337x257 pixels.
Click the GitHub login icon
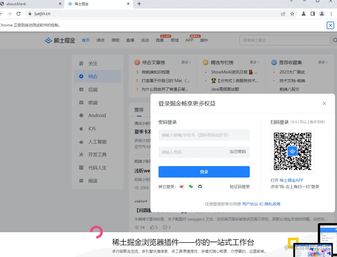pyautogui.click(x=200, y=187)
